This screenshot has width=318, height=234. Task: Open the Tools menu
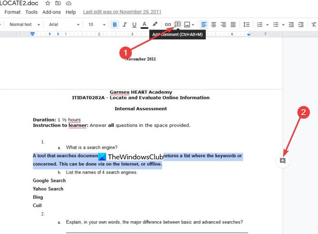(31, 12)
